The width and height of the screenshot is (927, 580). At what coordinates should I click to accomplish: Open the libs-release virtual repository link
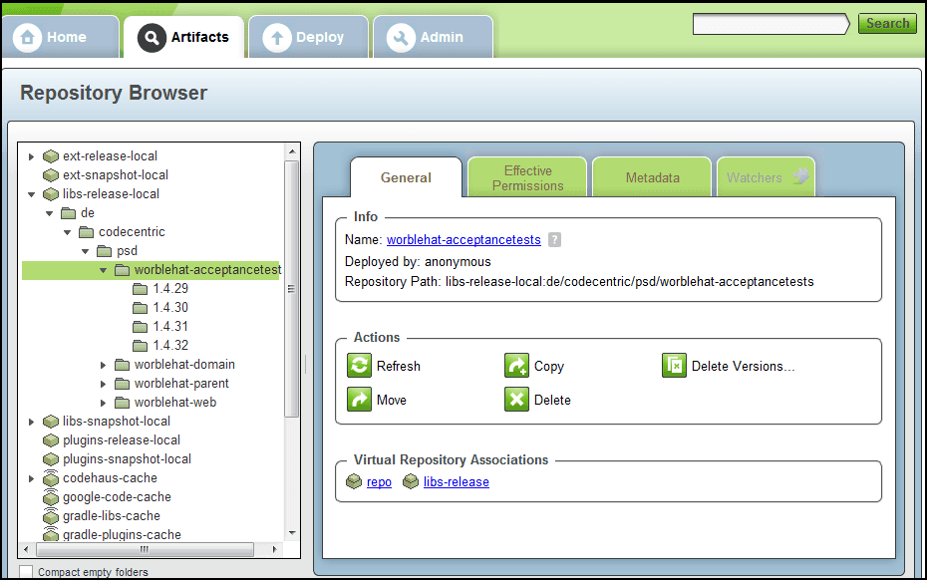[x=456, y=482]
